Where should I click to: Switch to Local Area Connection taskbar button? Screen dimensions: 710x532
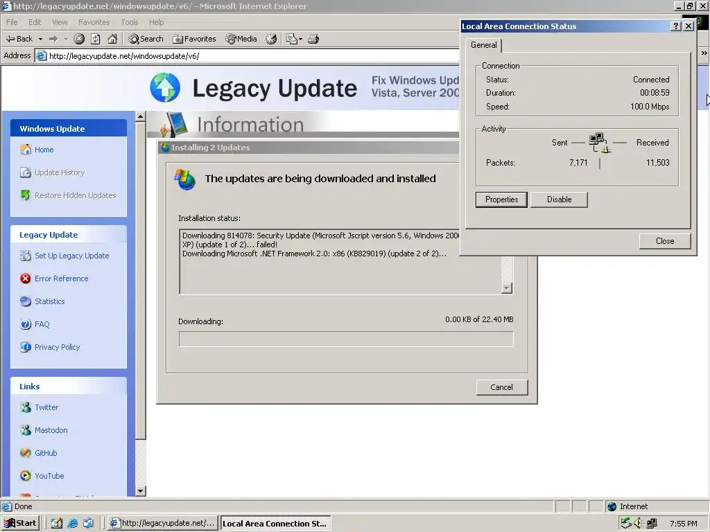[276, 523]
